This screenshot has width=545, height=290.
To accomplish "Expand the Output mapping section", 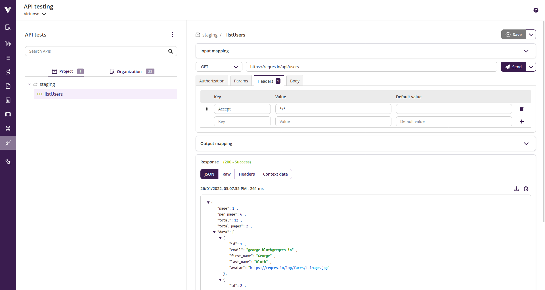I will (x=527, y=143).
